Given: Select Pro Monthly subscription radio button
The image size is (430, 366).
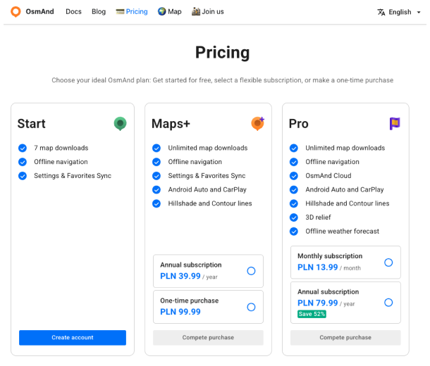Looking at the screenshot, I should 388,263.
